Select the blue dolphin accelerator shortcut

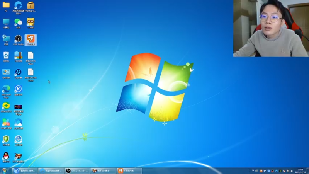click(x=18, y=7)
